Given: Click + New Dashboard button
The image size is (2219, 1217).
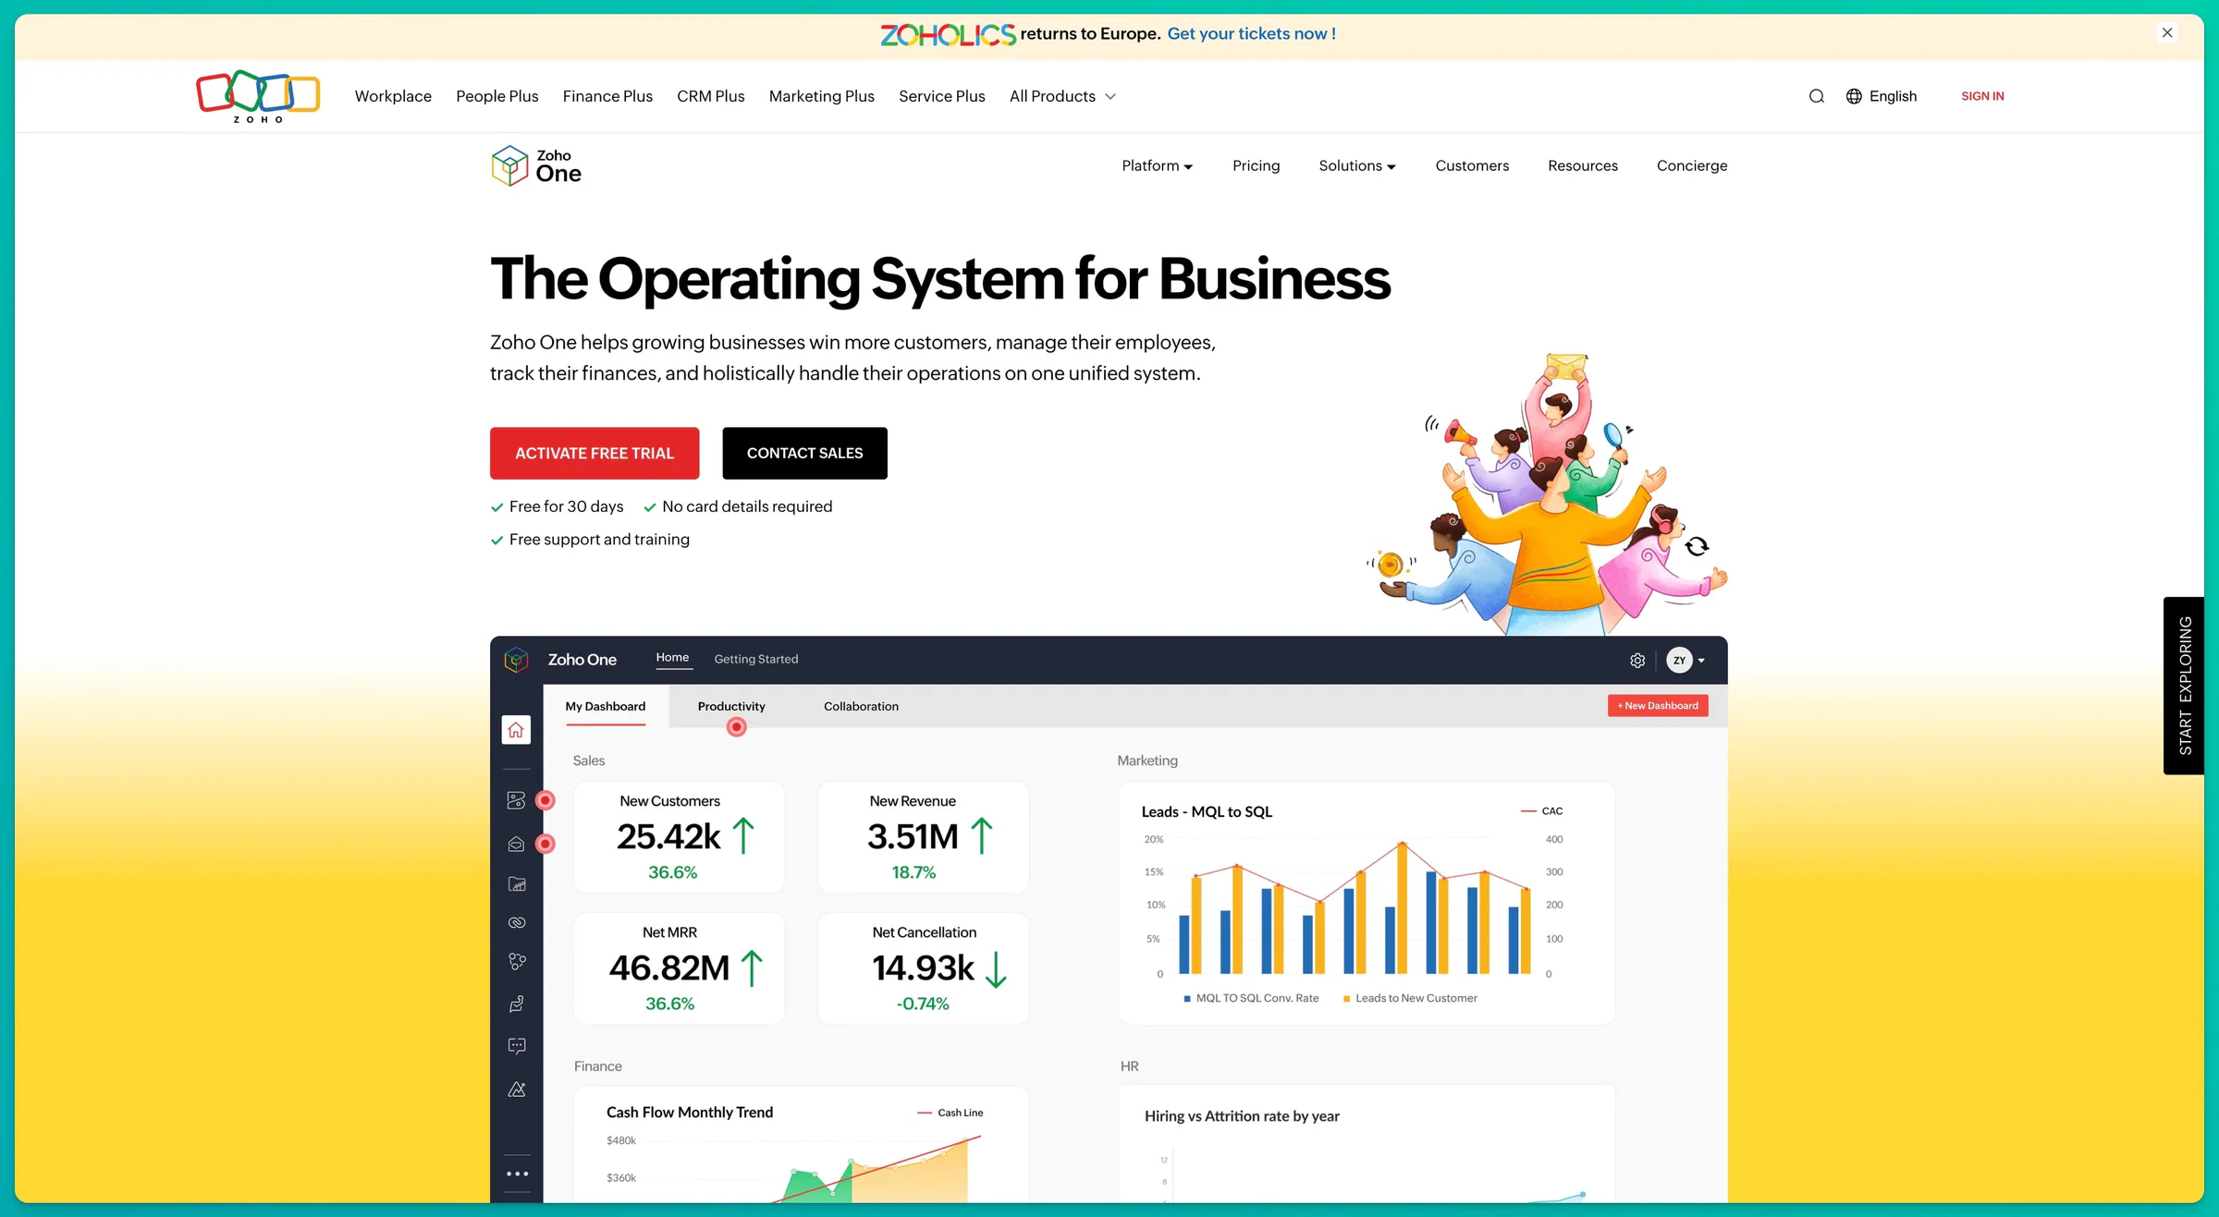Looking at the screenshot, I should [1658, 706].
